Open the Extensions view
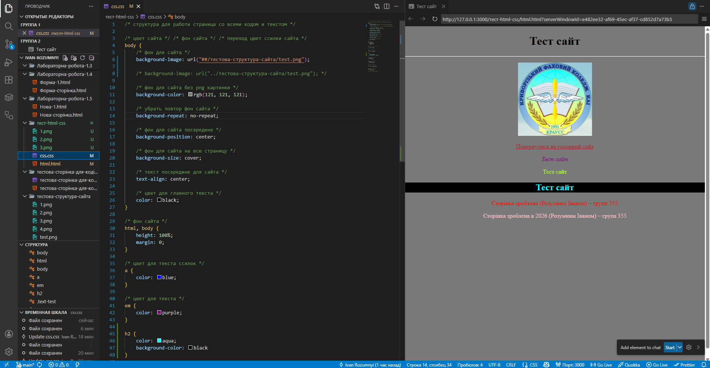The width and height of the screenshot is (710, 368). coord(9,80)
